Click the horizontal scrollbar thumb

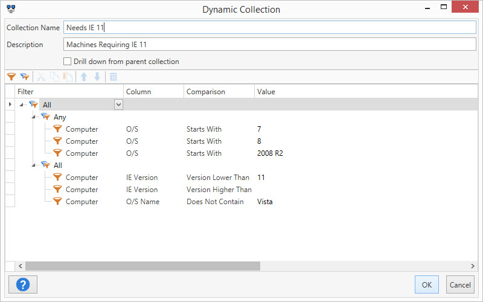[142, 266]
